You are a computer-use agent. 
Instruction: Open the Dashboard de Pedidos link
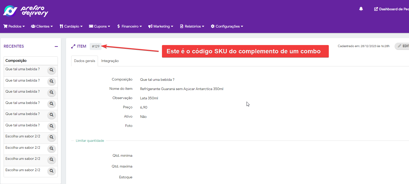click(392, 9)
